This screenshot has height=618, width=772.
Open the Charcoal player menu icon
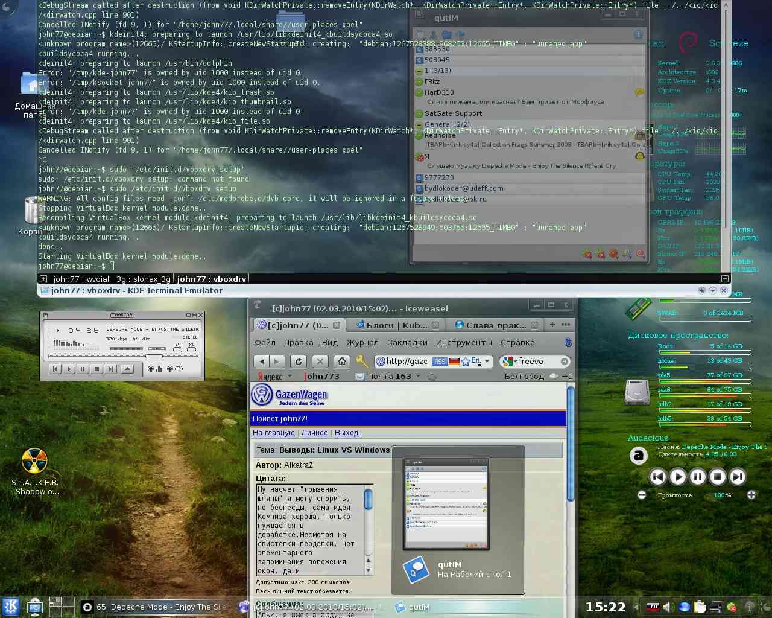coord(46,315)
